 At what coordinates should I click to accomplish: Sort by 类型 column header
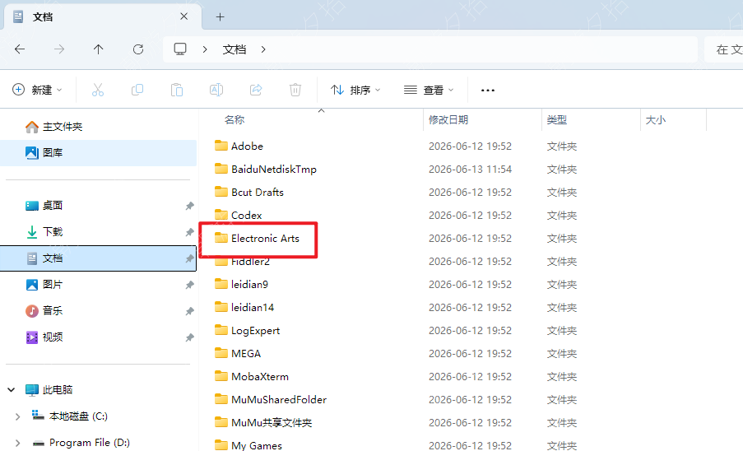557,120
